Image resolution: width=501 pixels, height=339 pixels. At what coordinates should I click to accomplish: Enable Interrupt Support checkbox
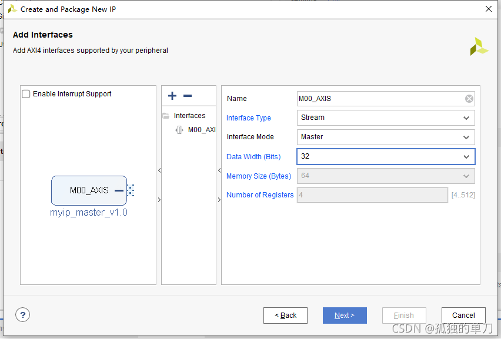point(26,94)
